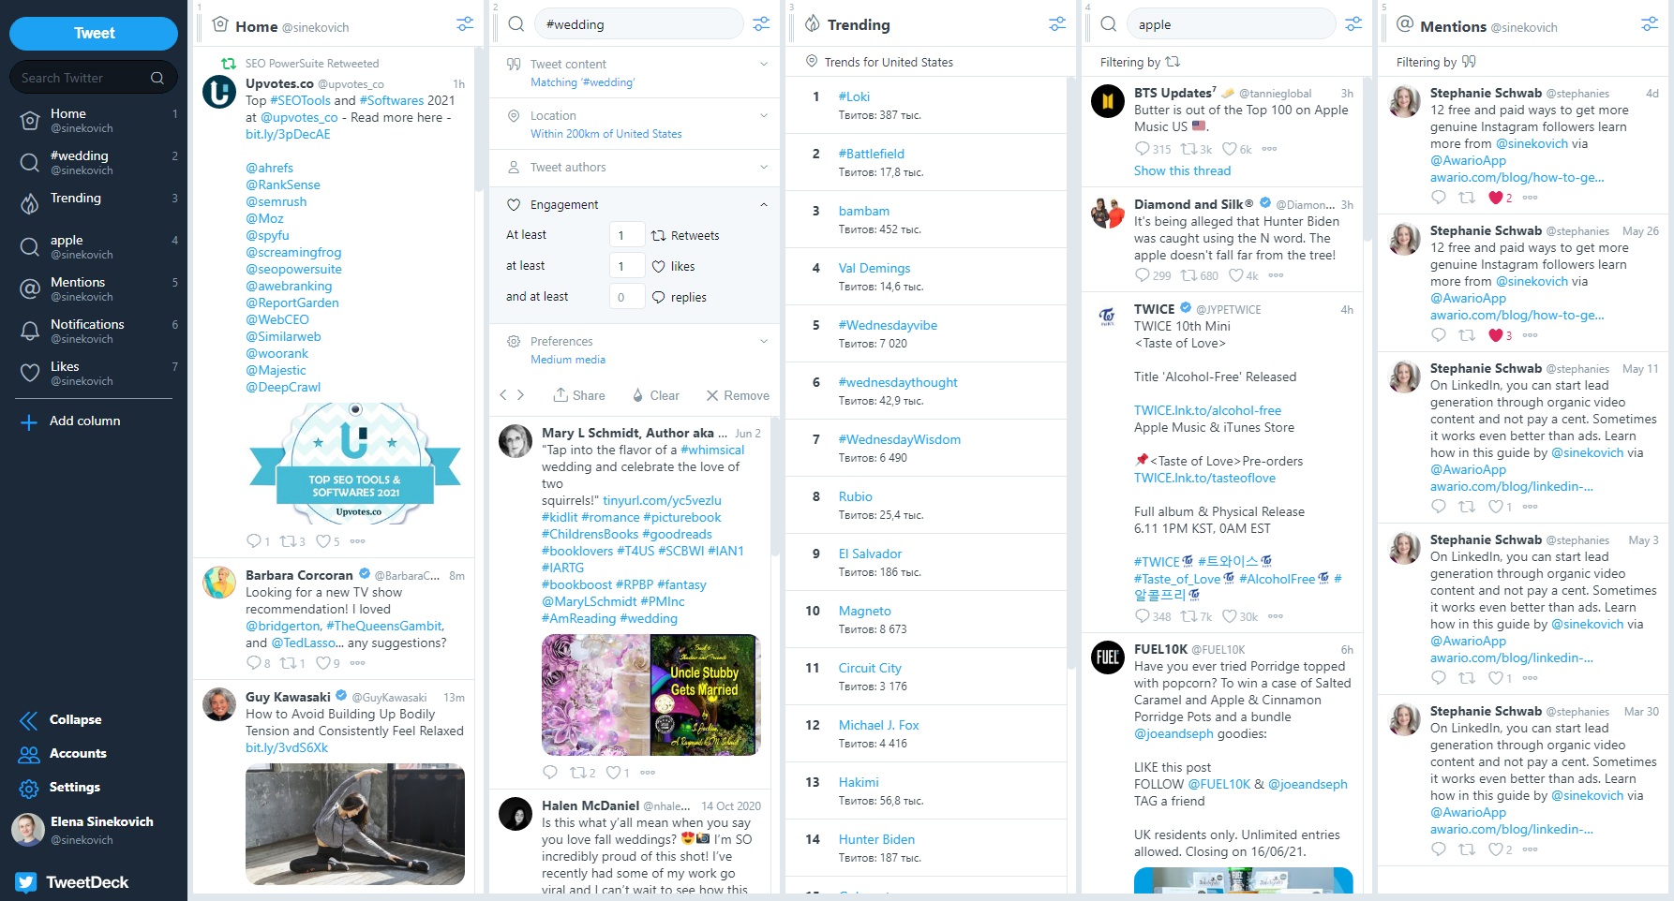1674x901 pixels.
Task: Reply to BTS Updates tweet
Action: click(1142, 148)
